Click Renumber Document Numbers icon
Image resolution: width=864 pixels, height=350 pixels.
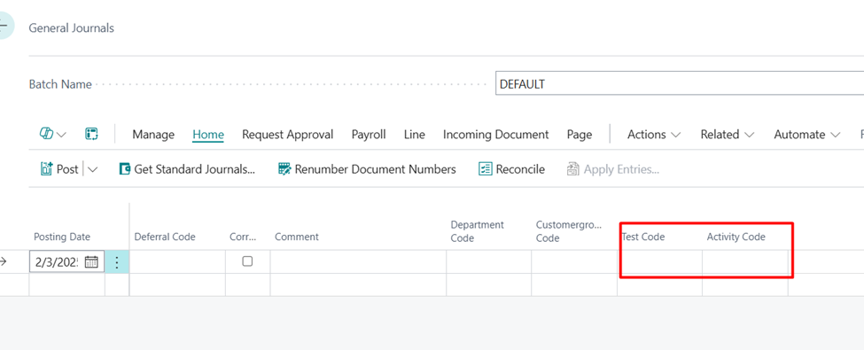(284, 168)
